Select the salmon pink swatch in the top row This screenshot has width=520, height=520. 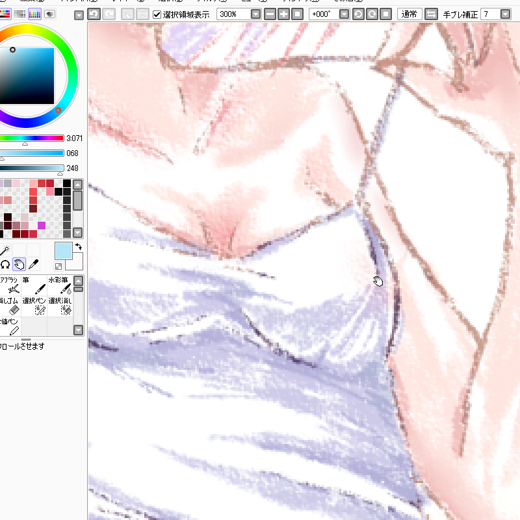coord(33,183)
